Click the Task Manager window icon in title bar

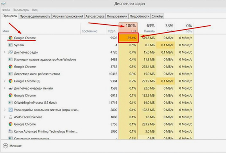click(x=3, y=3)
